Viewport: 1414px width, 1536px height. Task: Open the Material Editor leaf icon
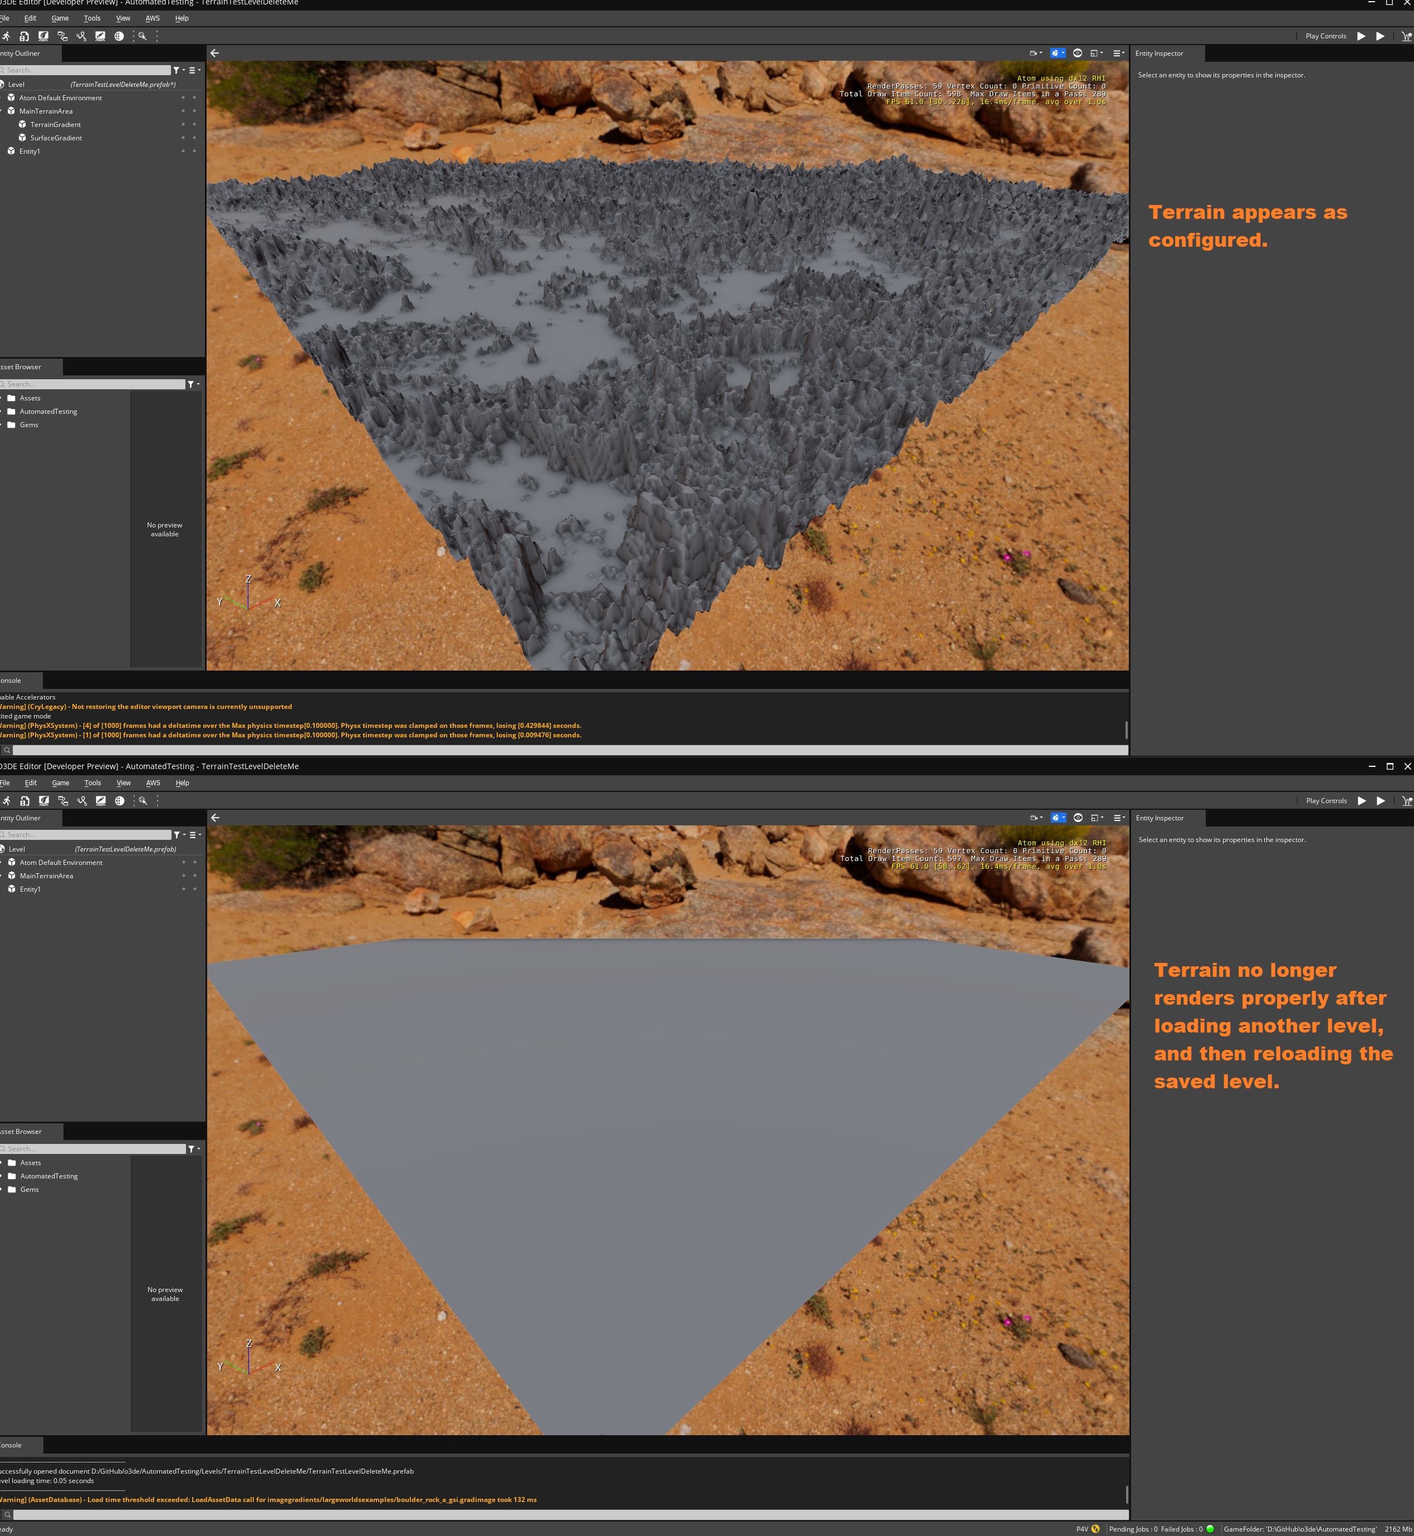[43, 36]
